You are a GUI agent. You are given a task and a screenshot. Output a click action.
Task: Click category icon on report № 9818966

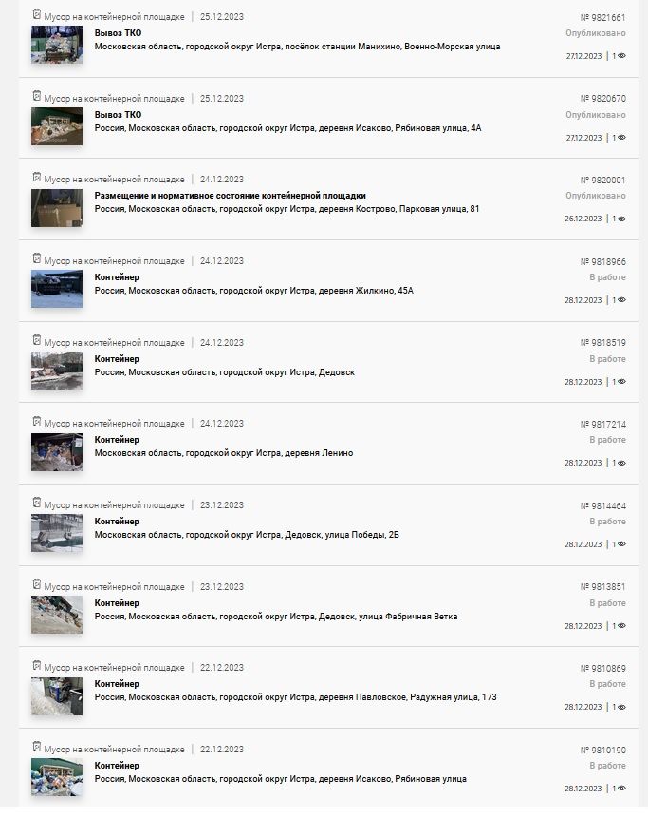pyautogui.click(x=36, y=258)
